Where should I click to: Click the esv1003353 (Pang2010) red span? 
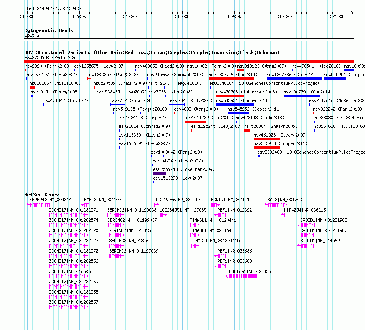click(89, 79)
